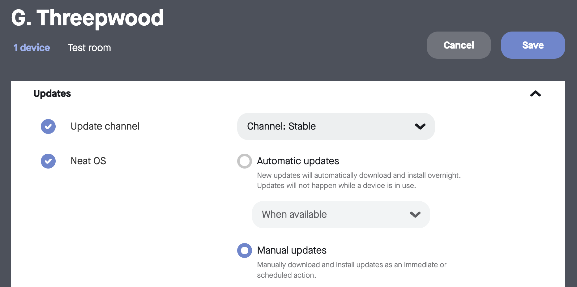
Task: Open the 1 device link
Action: [32, 48]
